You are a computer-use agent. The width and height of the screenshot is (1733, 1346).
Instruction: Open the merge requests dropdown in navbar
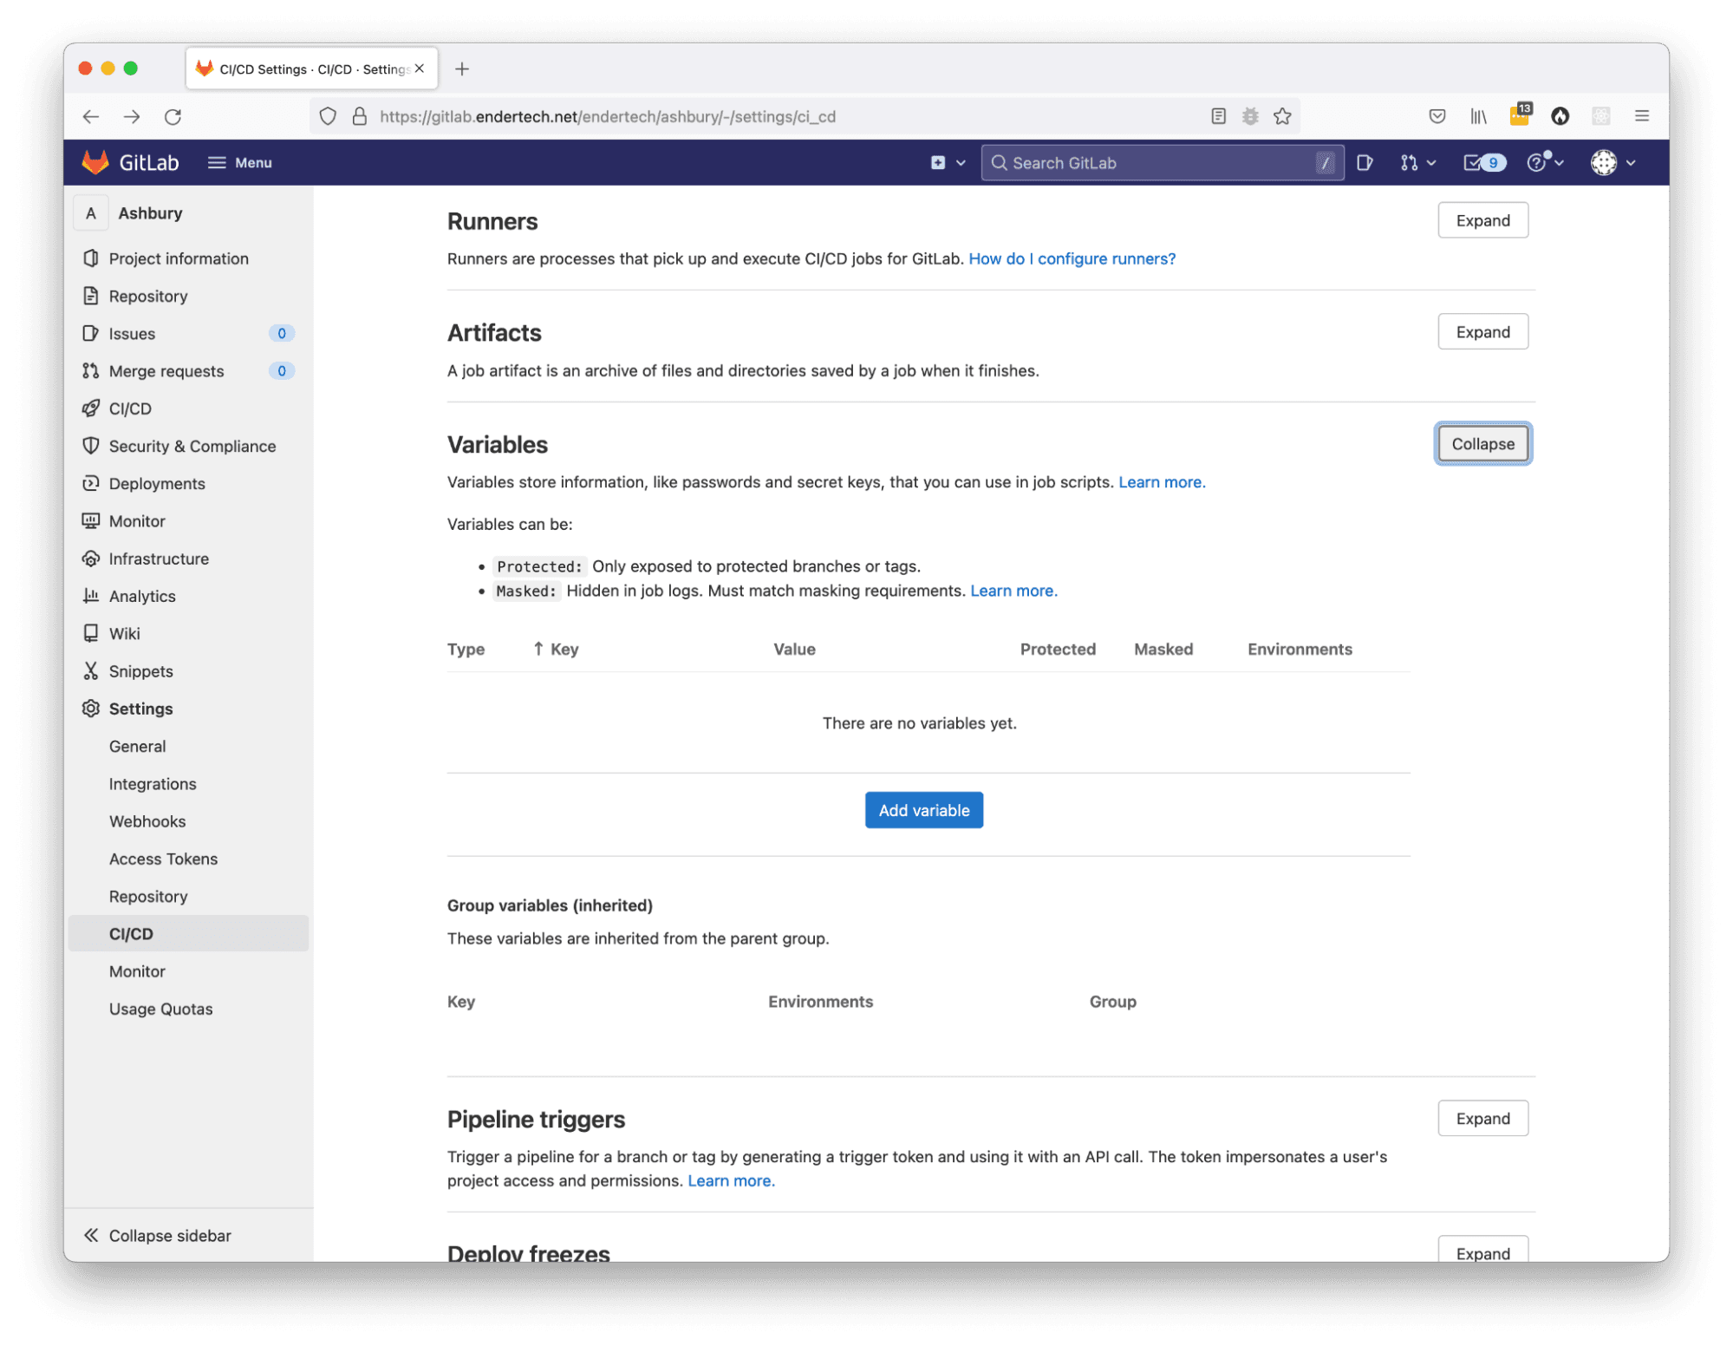(x=1417, y=162)
